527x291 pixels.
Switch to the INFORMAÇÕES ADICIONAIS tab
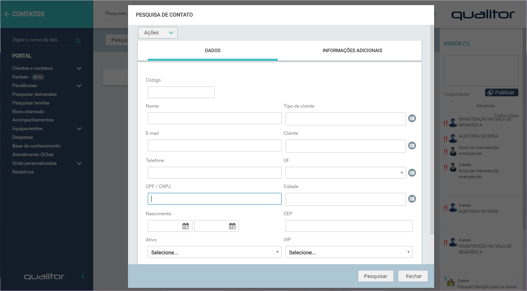click(x=352, y=50)
